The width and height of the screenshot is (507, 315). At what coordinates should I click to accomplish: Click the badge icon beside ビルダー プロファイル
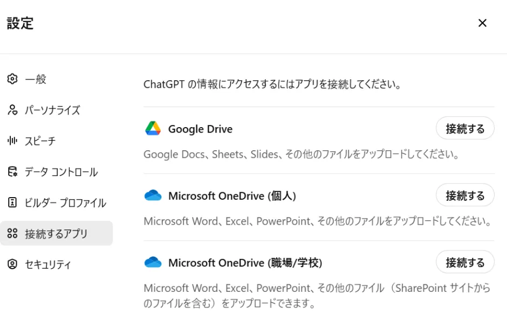[12, 202]
